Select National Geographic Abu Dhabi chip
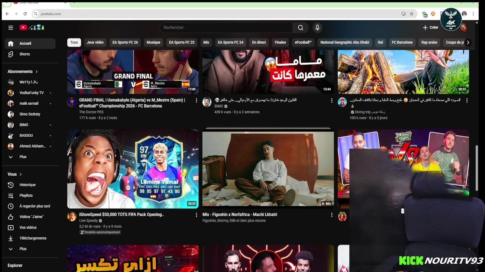The height and width of the screenshot is (272, 485). (345, 42)
